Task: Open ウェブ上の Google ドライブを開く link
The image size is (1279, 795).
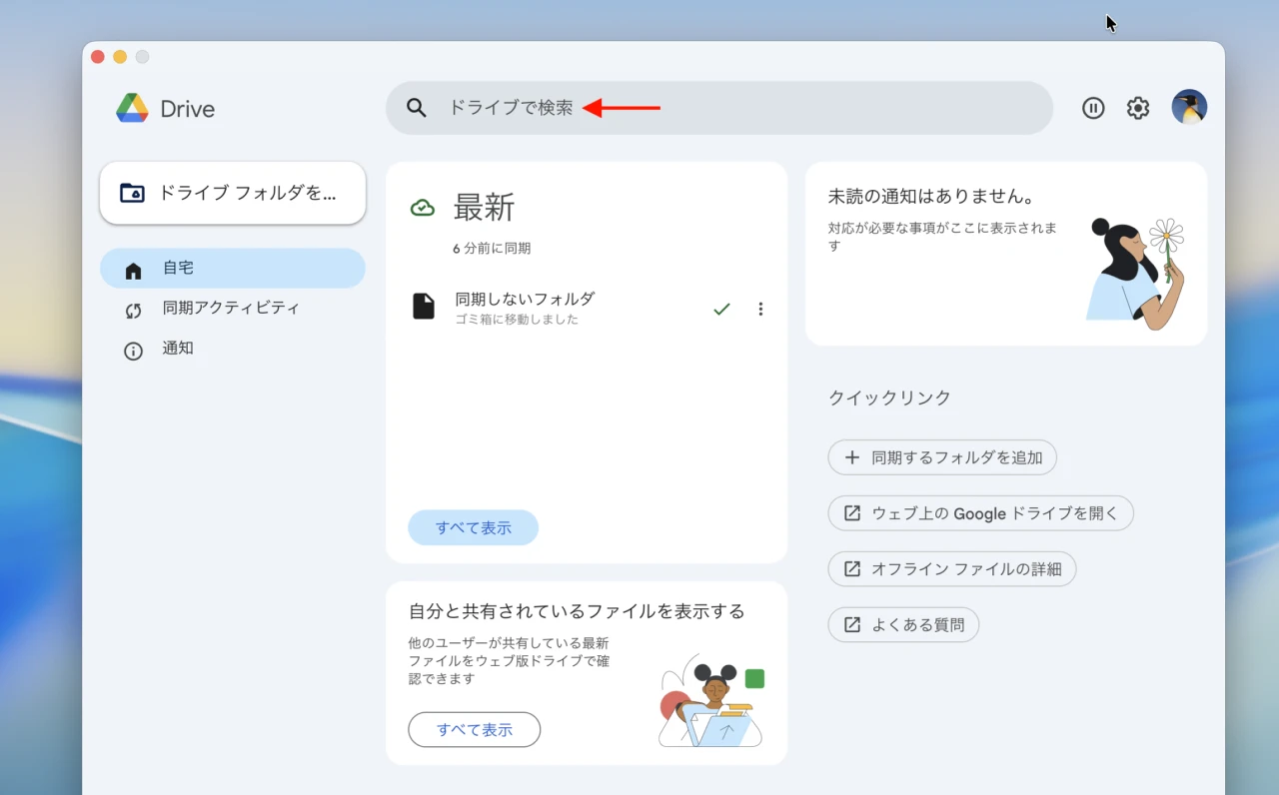Action: tap(980, 512)
